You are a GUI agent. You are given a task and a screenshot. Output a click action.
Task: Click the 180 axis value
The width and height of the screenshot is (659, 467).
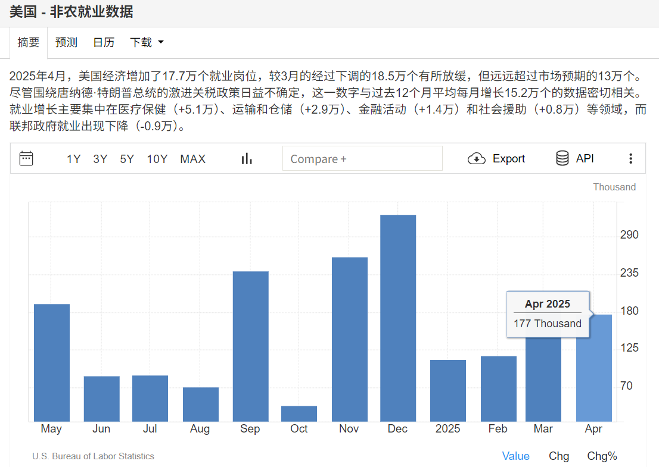[629, 311]
